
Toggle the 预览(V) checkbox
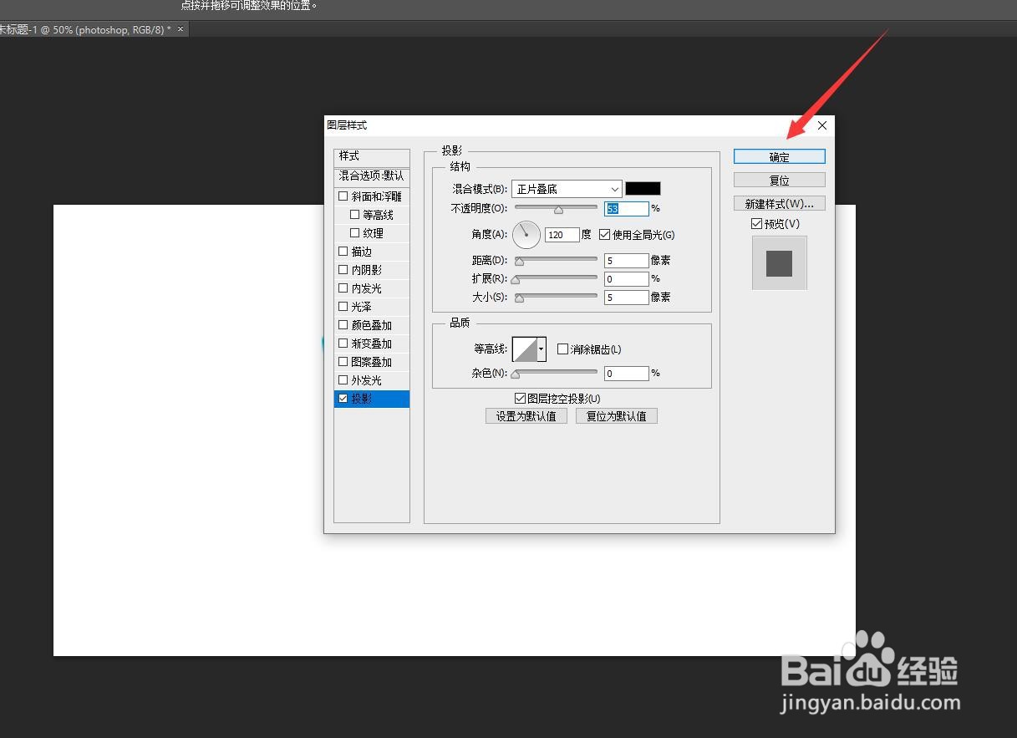click(756, 224)
